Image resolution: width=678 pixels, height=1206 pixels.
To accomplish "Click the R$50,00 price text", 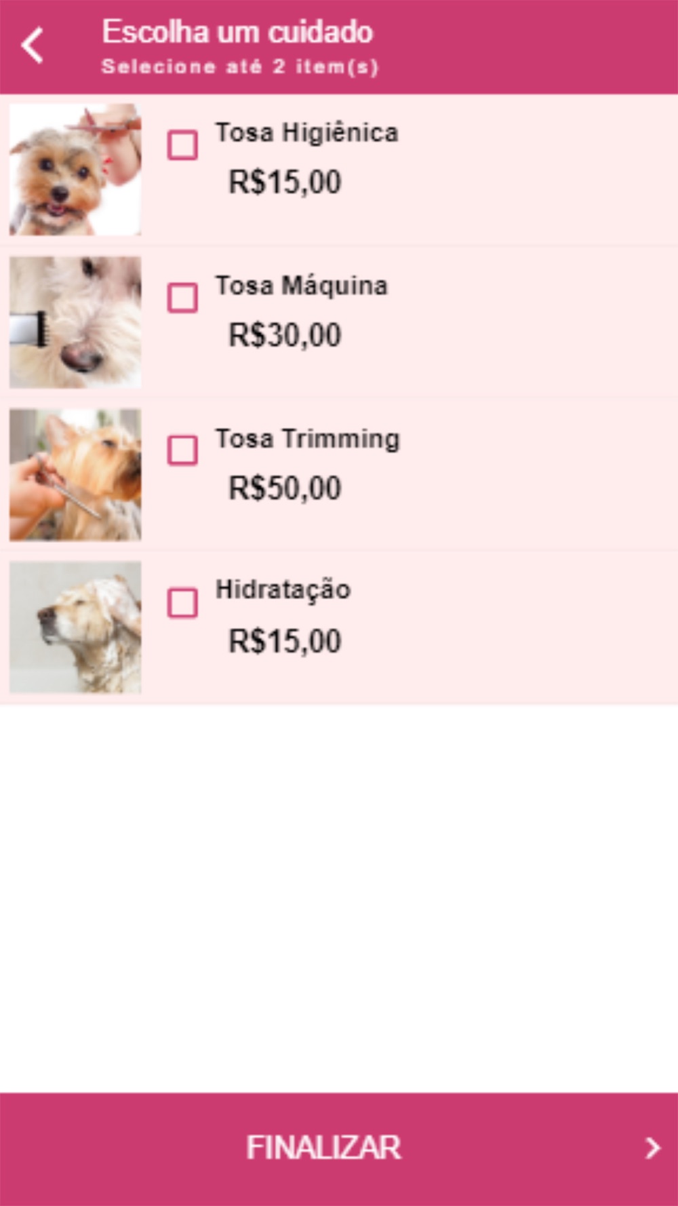I will point(285,488).
